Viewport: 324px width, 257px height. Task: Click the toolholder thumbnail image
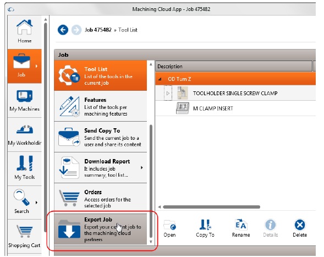point(183,93)
